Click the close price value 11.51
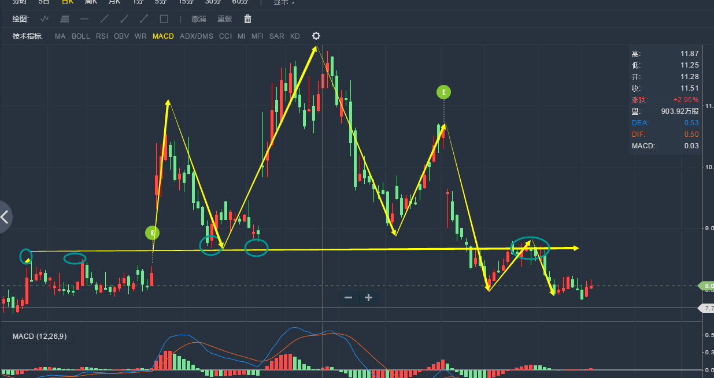The image size is (714, 378). pos(690,88)
